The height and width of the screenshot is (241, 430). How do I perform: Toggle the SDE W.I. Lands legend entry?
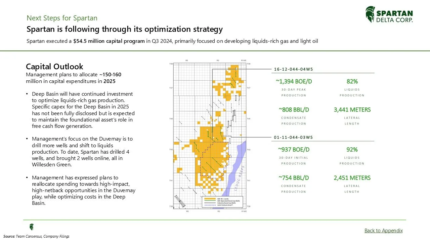pyautogui.click(x=222, y=198)
